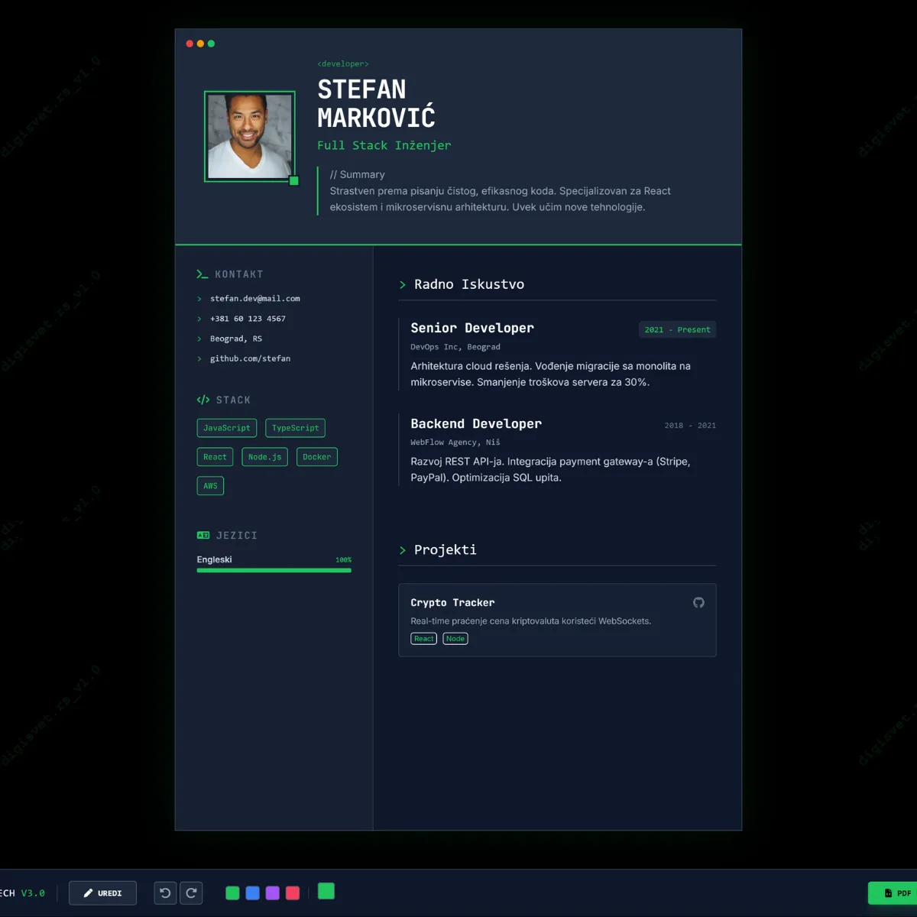Select the code brackets icon beside STACK
This screenshot has height=917, width=917.
(203, 399)
